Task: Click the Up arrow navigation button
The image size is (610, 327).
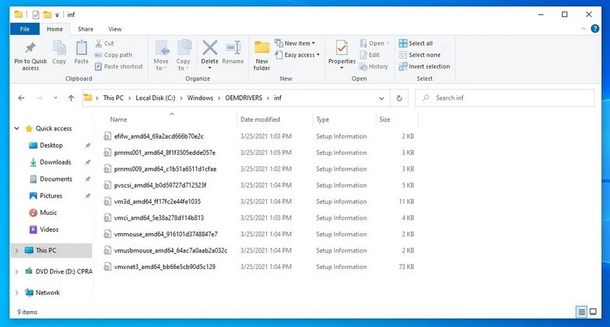Action: tap(71, 98)
